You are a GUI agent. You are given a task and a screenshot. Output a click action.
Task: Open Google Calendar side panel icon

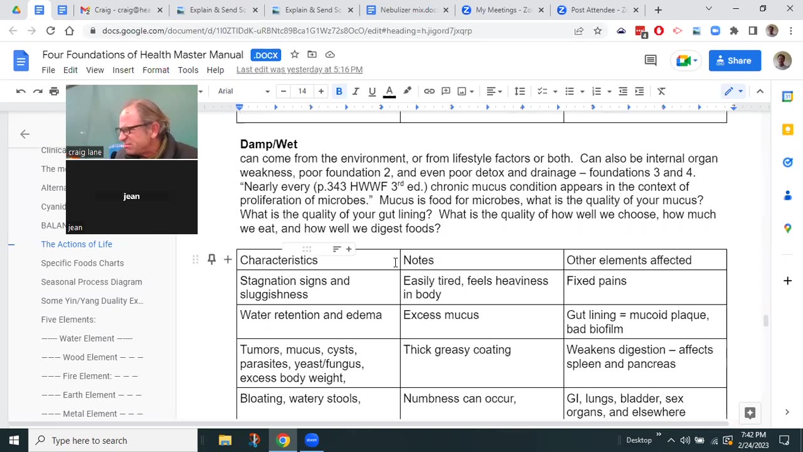click(x=787, y=97)
